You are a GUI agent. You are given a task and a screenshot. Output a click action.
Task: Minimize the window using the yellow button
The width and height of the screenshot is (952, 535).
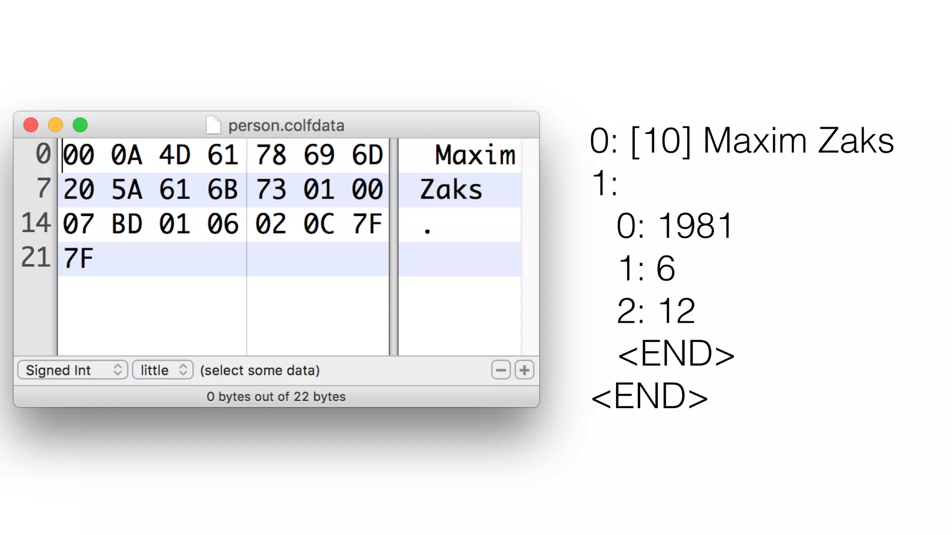click(x=55, y=125)
